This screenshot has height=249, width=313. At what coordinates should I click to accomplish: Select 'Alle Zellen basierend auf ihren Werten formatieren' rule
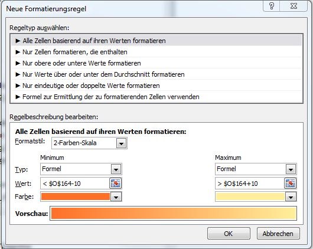pos(156,41)
